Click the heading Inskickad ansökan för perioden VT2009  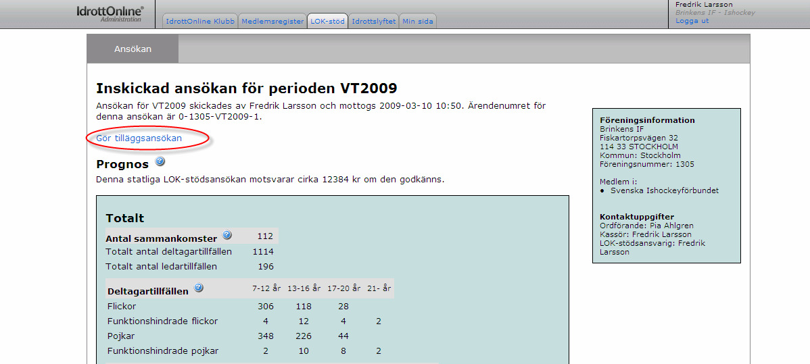246,88
